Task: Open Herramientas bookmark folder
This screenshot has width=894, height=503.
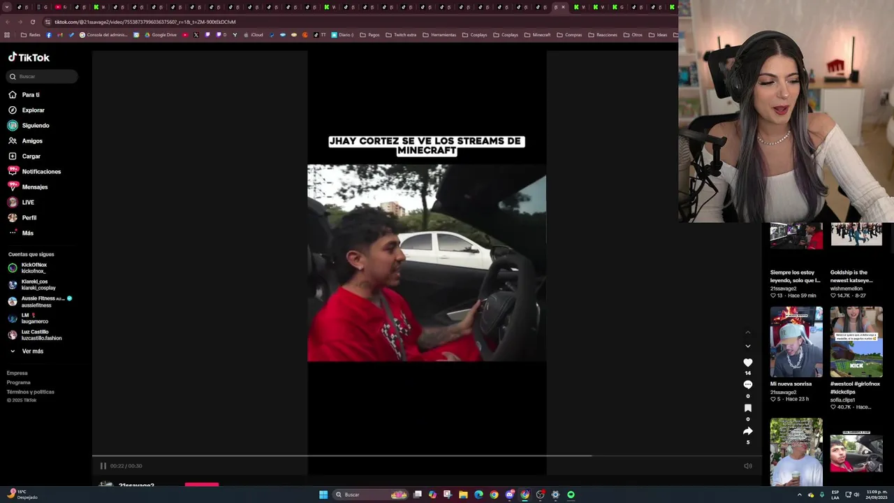Action: [x=439, y=35]
